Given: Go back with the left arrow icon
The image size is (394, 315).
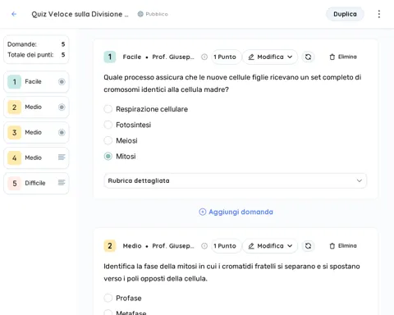Looking at the screenshot, I should coord(14,14).
